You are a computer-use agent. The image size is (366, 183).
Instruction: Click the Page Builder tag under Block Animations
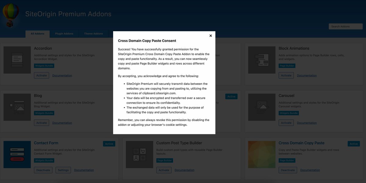(x=287, y=66)
